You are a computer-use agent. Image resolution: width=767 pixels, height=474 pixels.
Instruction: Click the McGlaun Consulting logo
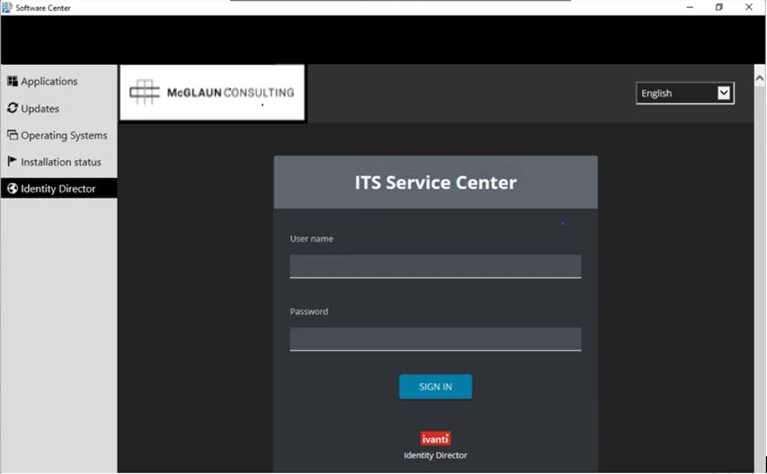[212, 92]
